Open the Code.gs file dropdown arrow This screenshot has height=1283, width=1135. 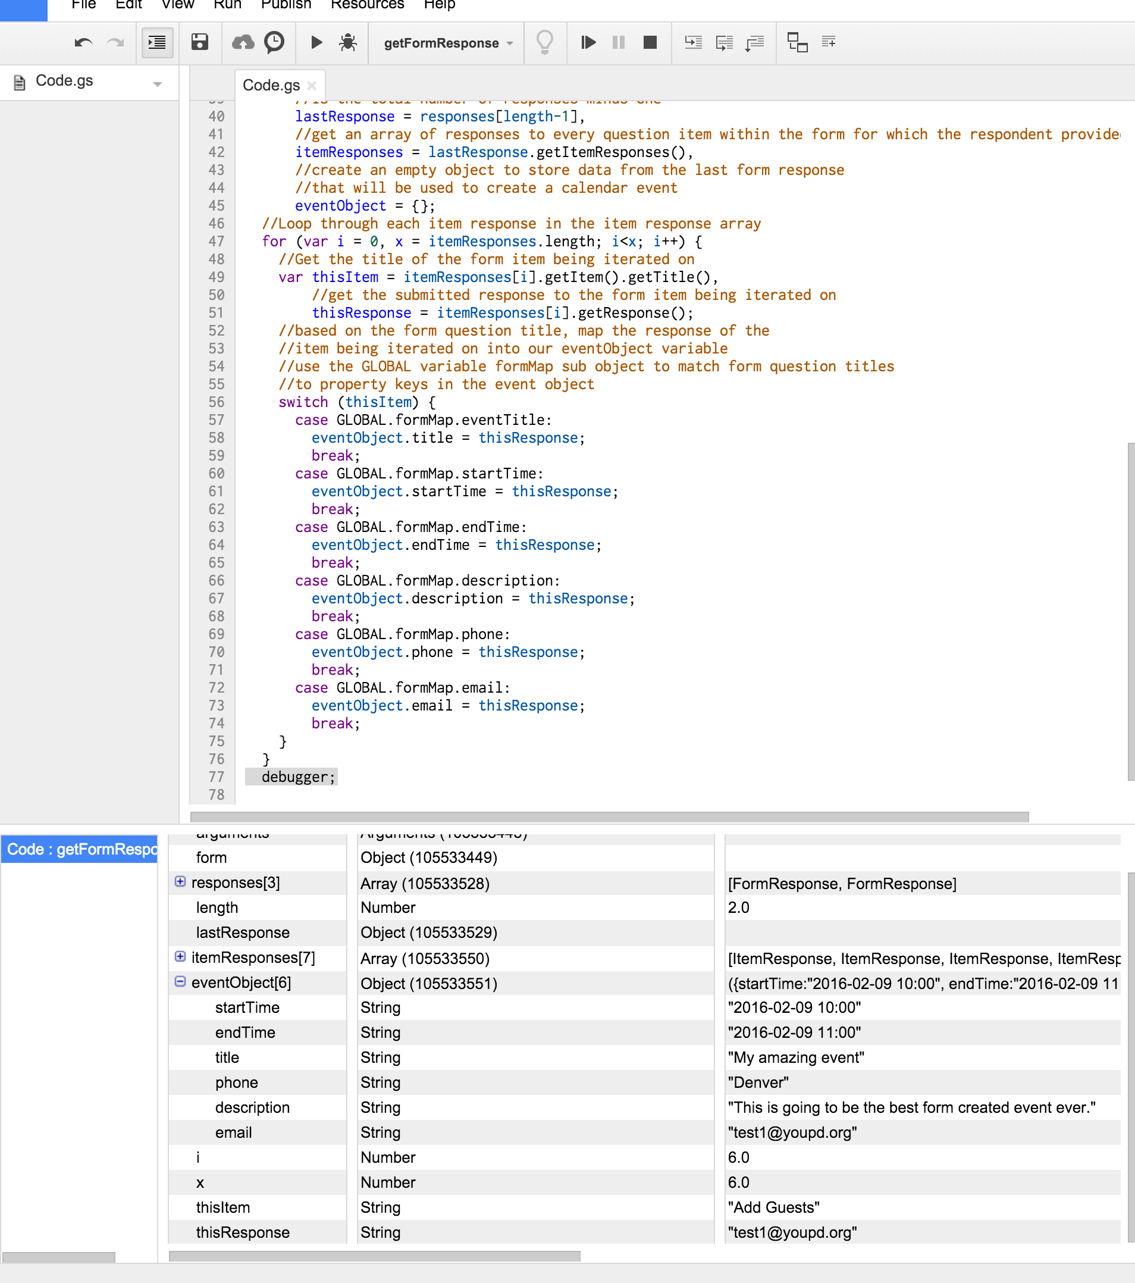click(x=158, y=84)
